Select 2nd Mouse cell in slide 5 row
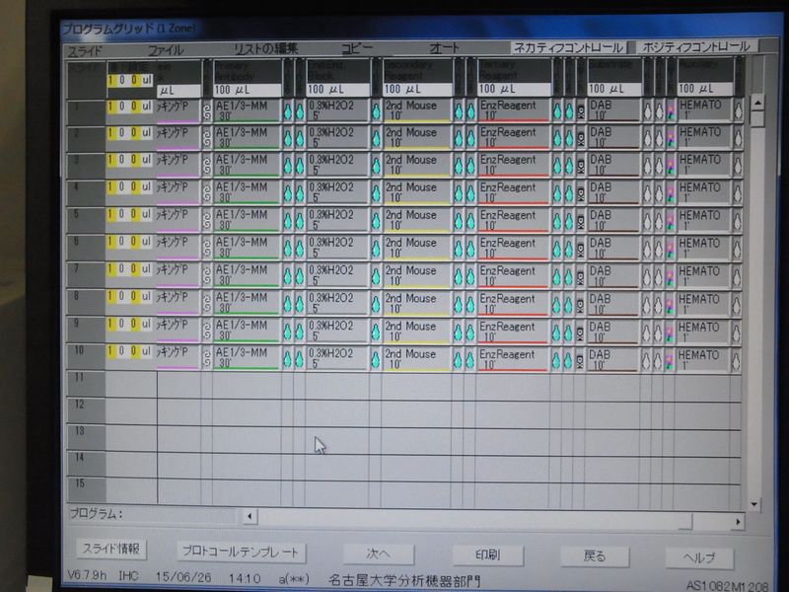 (417, 220)
